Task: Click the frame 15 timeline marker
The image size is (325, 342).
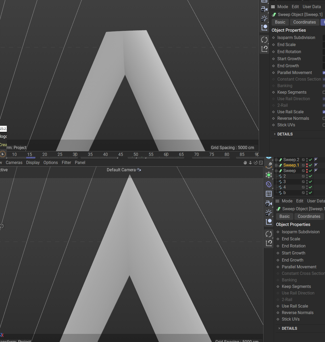Action: click(x=30, y=155)
